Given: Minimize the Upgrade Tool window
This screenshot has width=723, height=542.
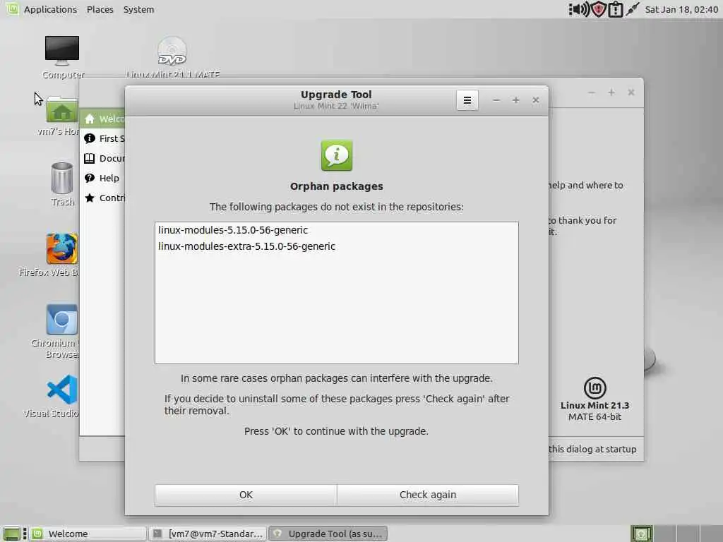Looking at the screenshot, I should pos(496,100).
